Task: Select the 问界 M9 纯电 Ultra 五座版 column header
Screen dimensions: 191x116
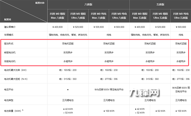Action: tap(181, 16)
